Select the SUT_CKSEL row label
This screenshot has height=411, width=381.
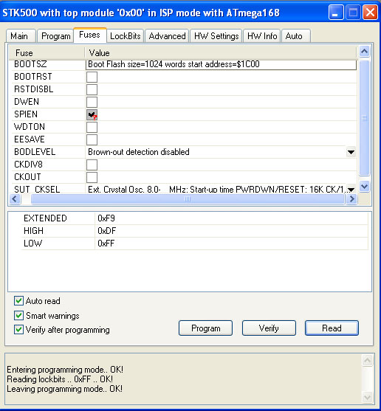[x=37, y=189]
